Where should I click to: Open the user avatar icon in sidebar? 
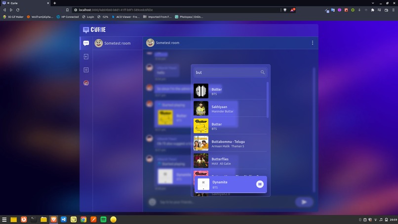(86, 83)
